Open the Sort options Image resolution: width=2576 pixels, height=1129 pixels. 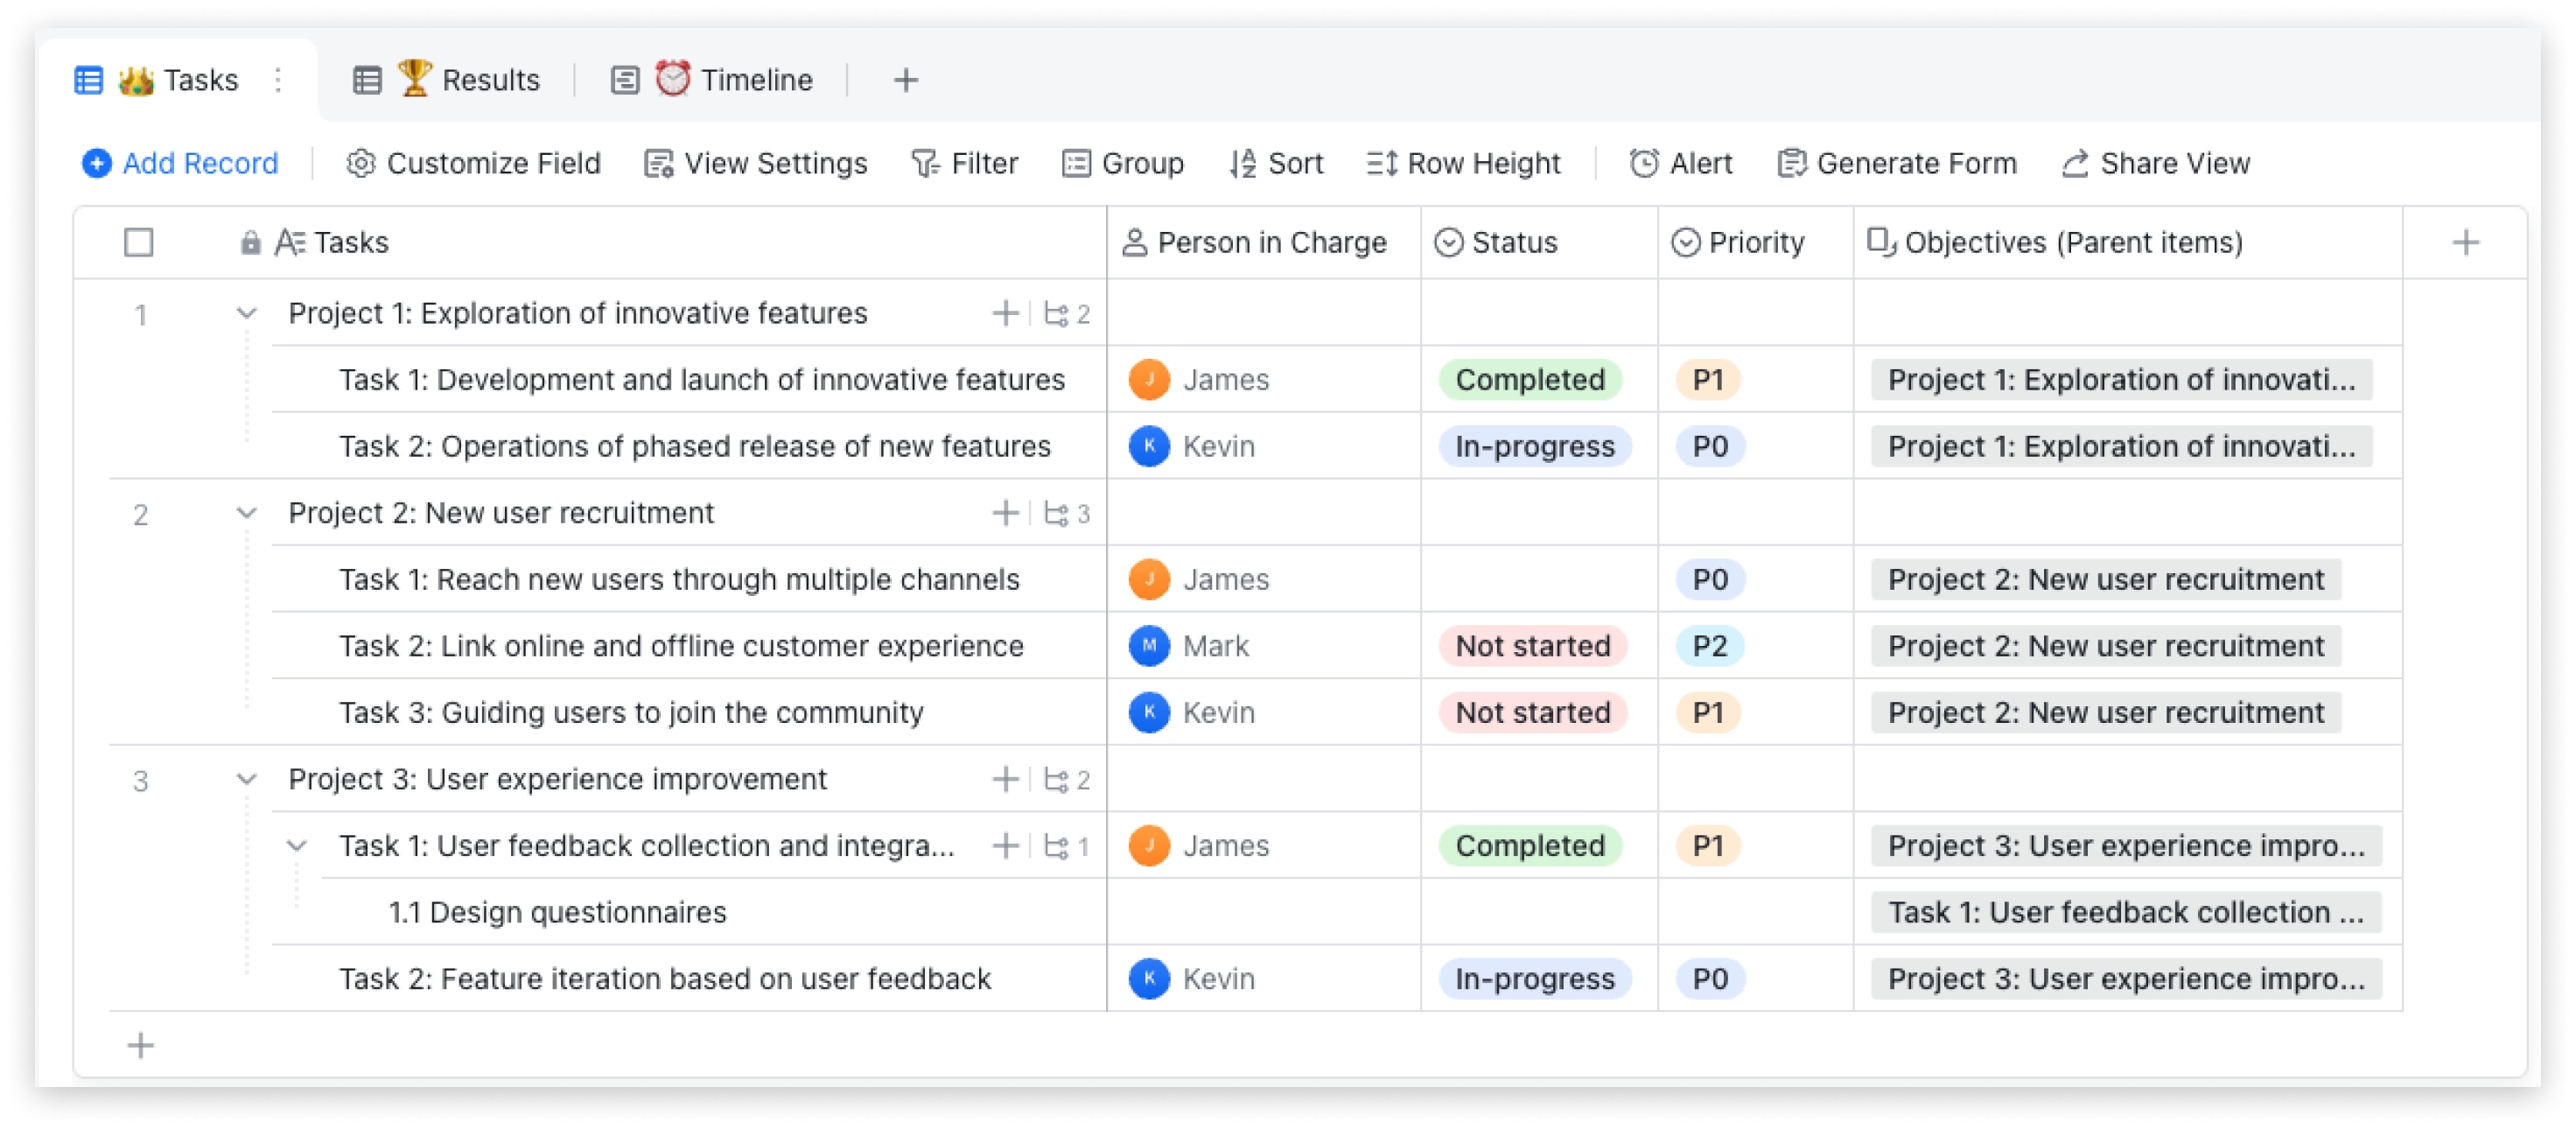point(1277,163)
